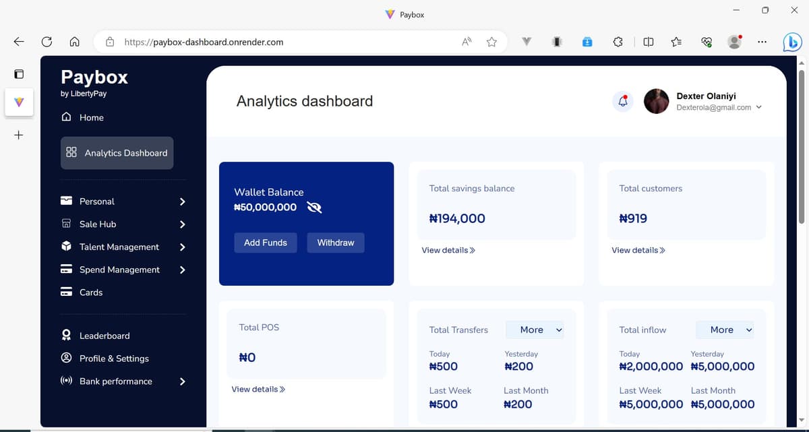
Task: Click the Profile & Settings icon
Action: pyautogui.click(x=66, y=358)
